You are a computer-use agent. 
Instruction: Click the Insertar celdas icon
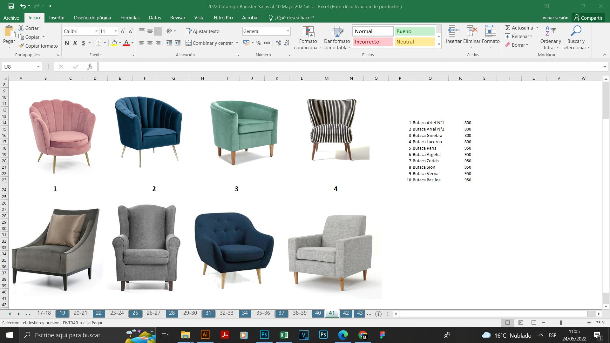point(453,32)
